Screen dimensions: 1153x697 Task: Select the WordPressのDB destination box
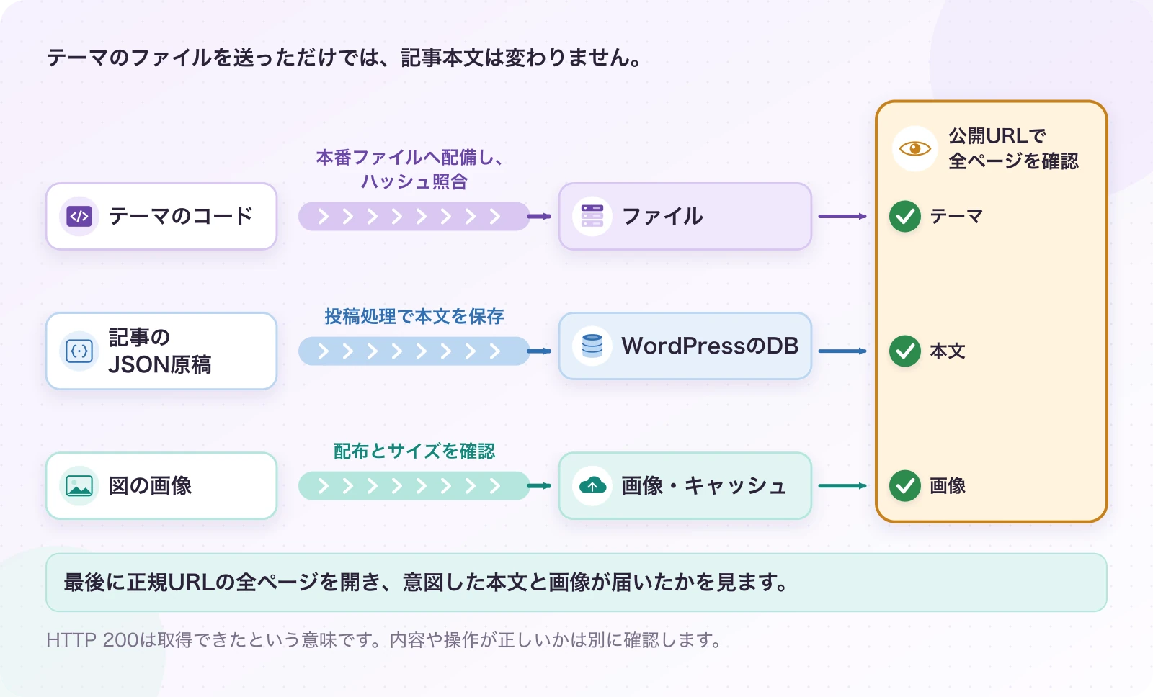pos(685,346)
